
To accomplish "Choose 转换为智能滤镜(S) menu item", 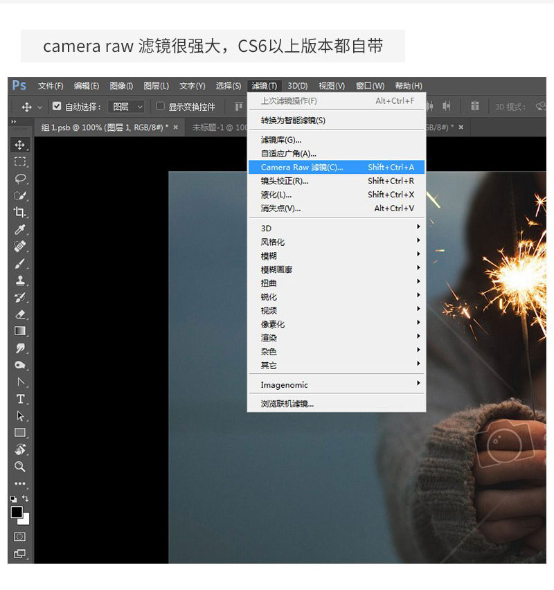I will [x=337, y=120].
